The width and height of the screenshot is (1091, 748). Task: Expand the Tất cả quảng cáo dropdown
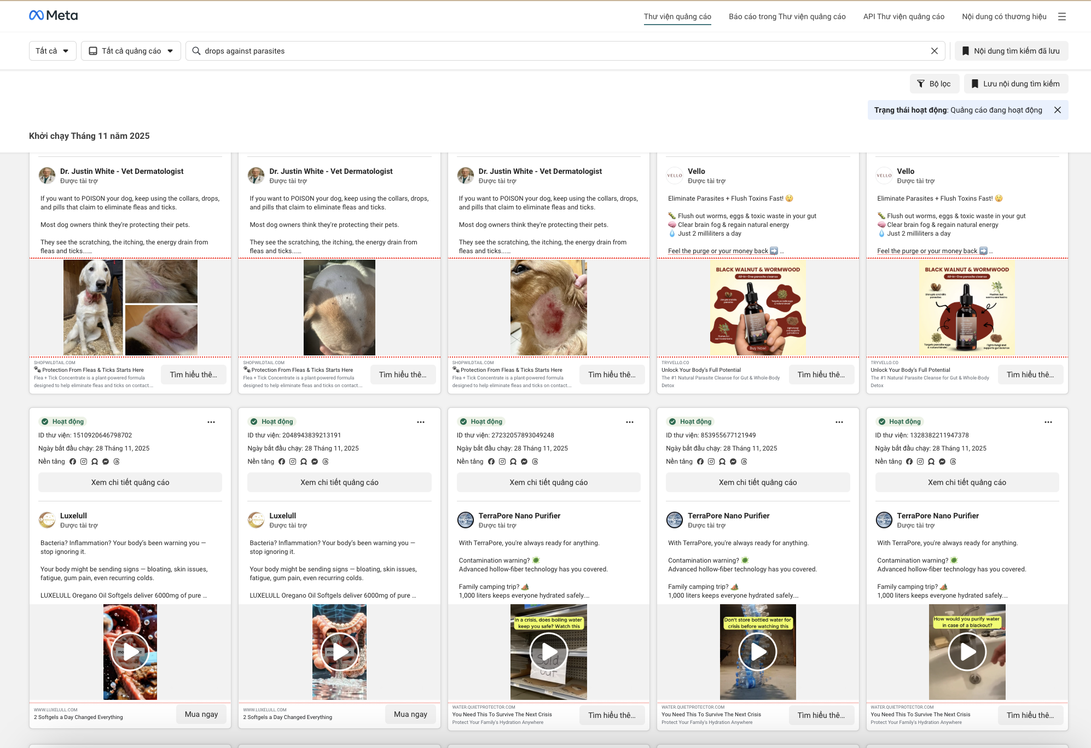[131, 51]
